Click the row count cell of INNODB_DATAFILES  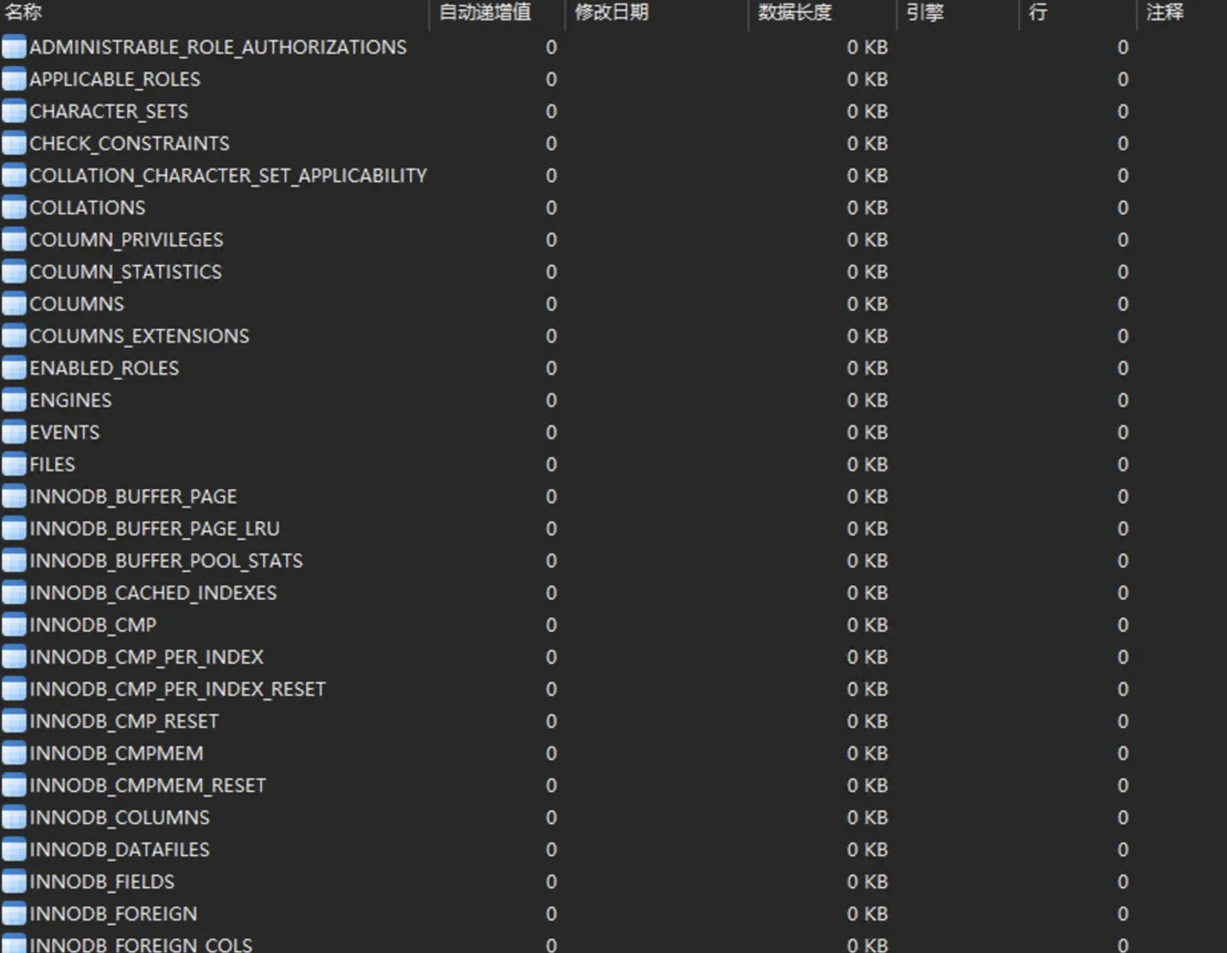(x=1123, y=850)
